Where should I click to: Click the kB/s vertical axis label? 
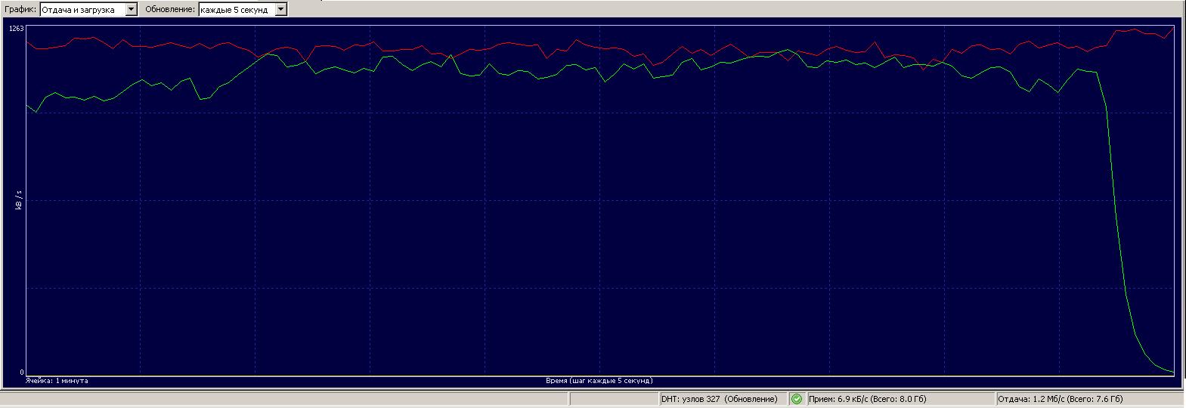[20, 199]
